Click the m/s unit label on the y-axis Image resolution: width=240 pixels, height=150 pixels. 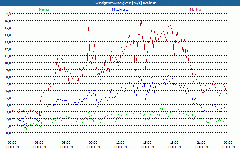(8, 14)
